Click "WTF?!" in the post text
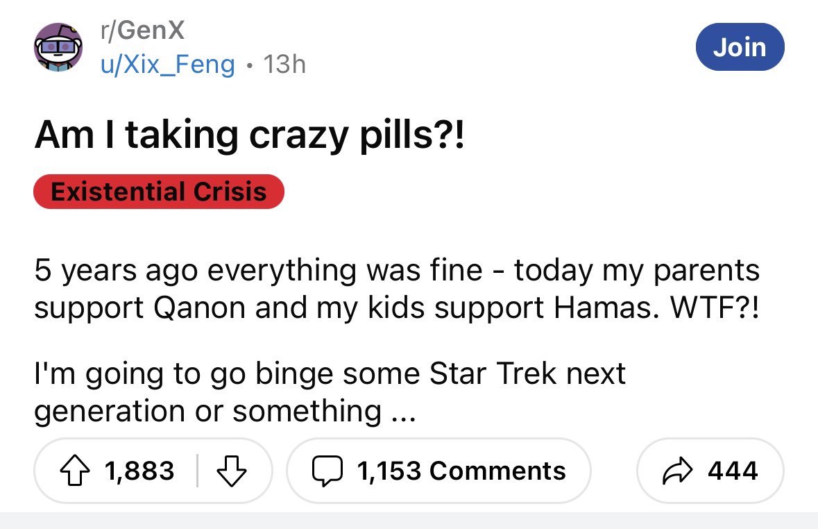The image size is (818, 529). pyautogui.click(x=713, y=308)
